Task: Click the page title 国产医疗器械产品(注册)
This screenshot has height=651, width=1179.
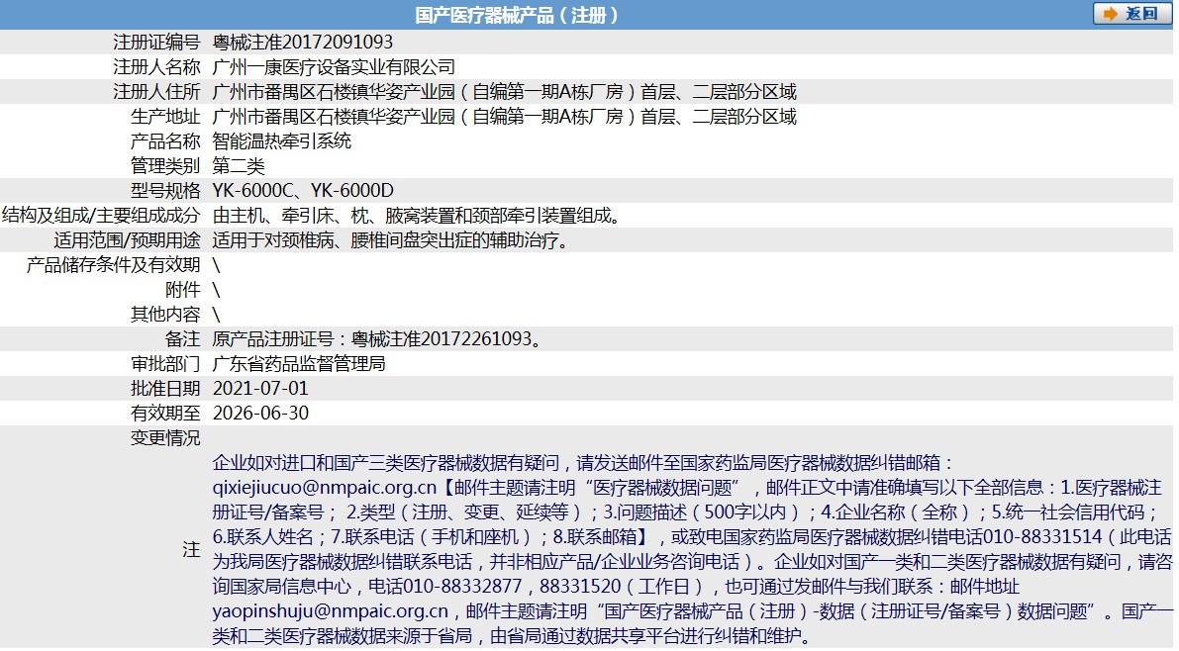Action: (517, 15)
